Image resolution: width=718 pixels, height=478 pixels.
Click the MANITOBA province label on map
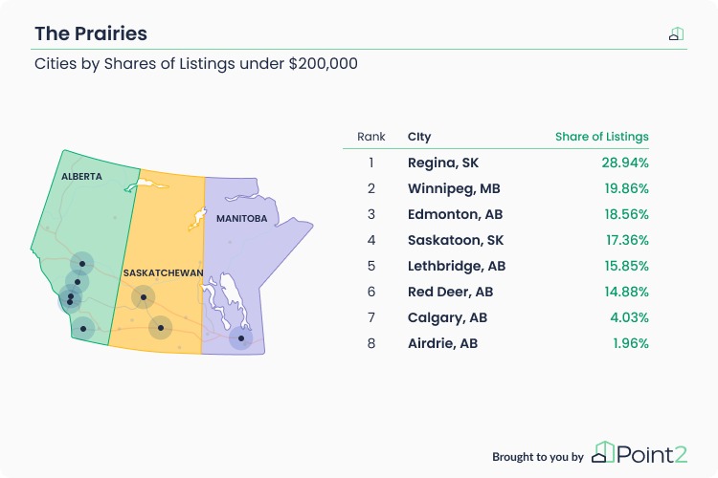(x=242, y=219)
